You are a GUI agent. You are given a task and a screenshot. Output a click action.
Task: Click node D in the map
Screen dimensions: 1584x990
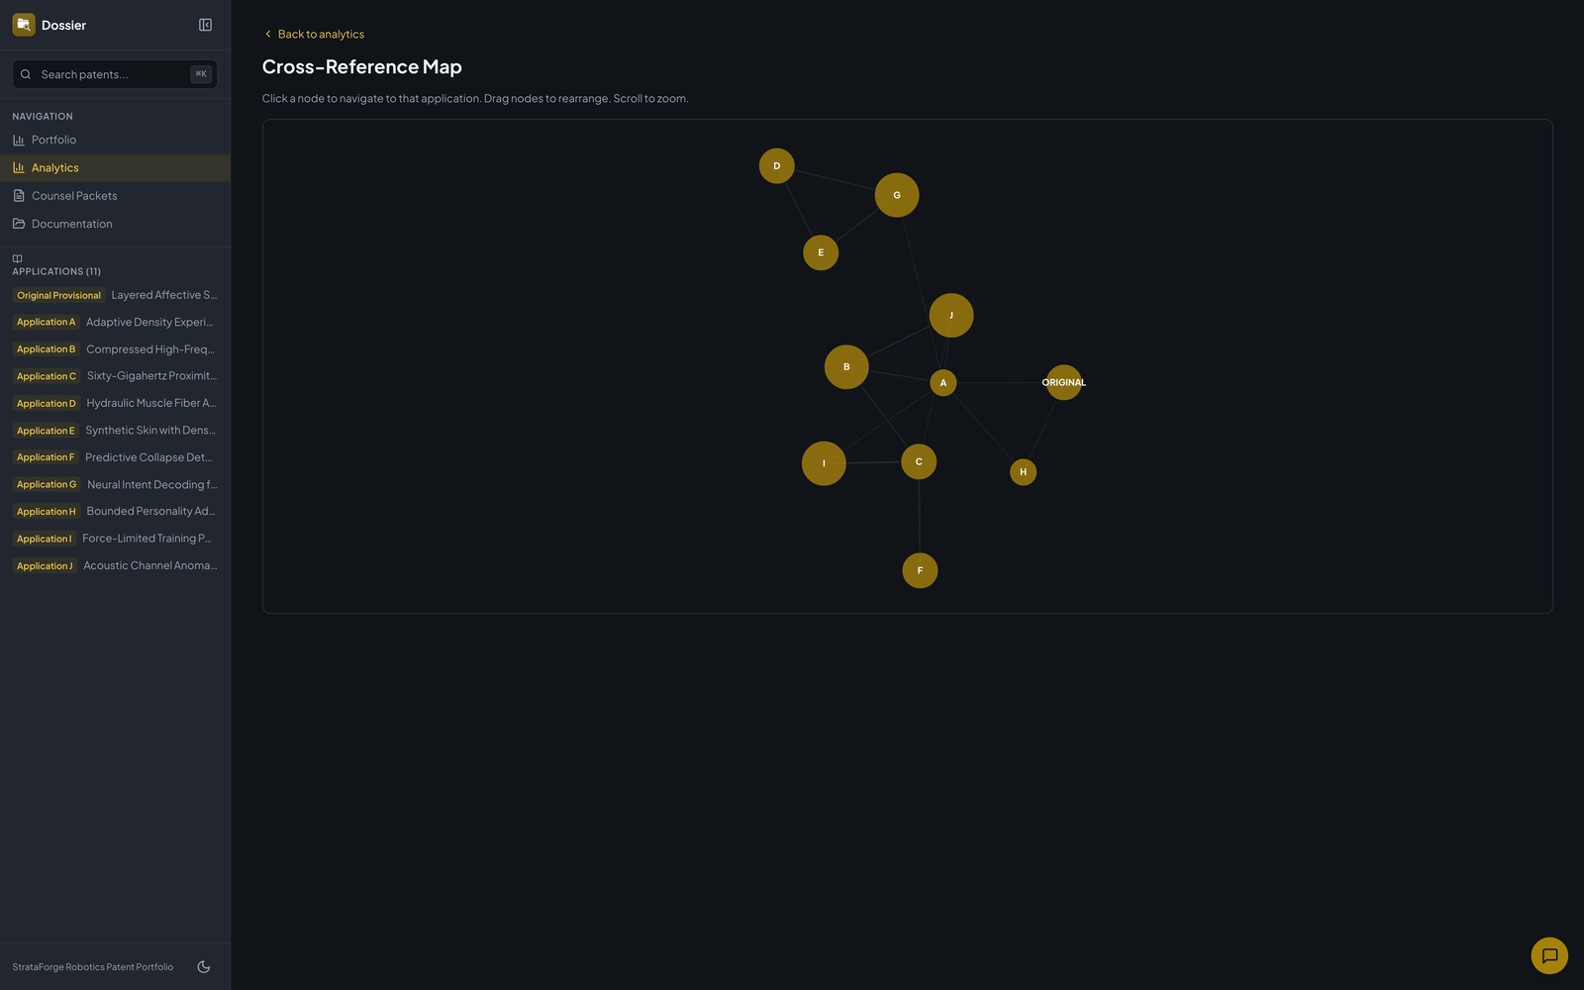tap(777, 166)
